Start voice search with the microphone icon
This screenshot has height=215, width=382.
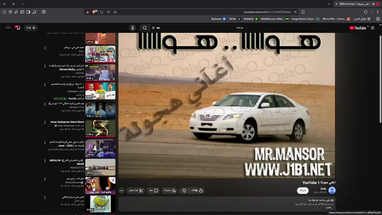133,28
